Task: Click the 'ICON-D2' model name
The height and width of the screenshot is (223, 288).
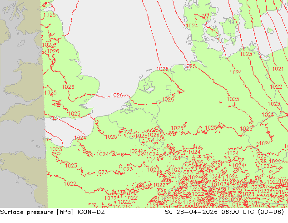Action: tap(91, 212)
